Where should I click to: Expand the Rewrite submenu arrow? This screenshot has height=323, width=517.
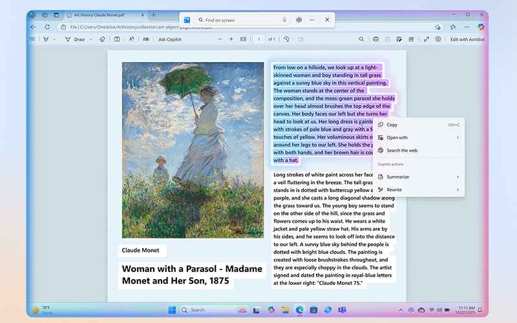[x=458, y=189]
